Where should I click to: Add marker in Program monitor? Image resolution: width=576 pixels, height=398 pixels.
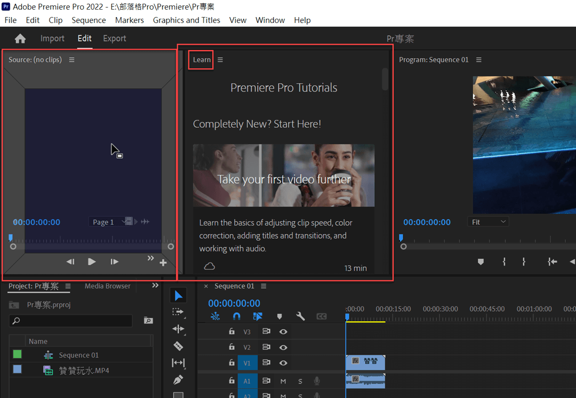pos(481,262)
